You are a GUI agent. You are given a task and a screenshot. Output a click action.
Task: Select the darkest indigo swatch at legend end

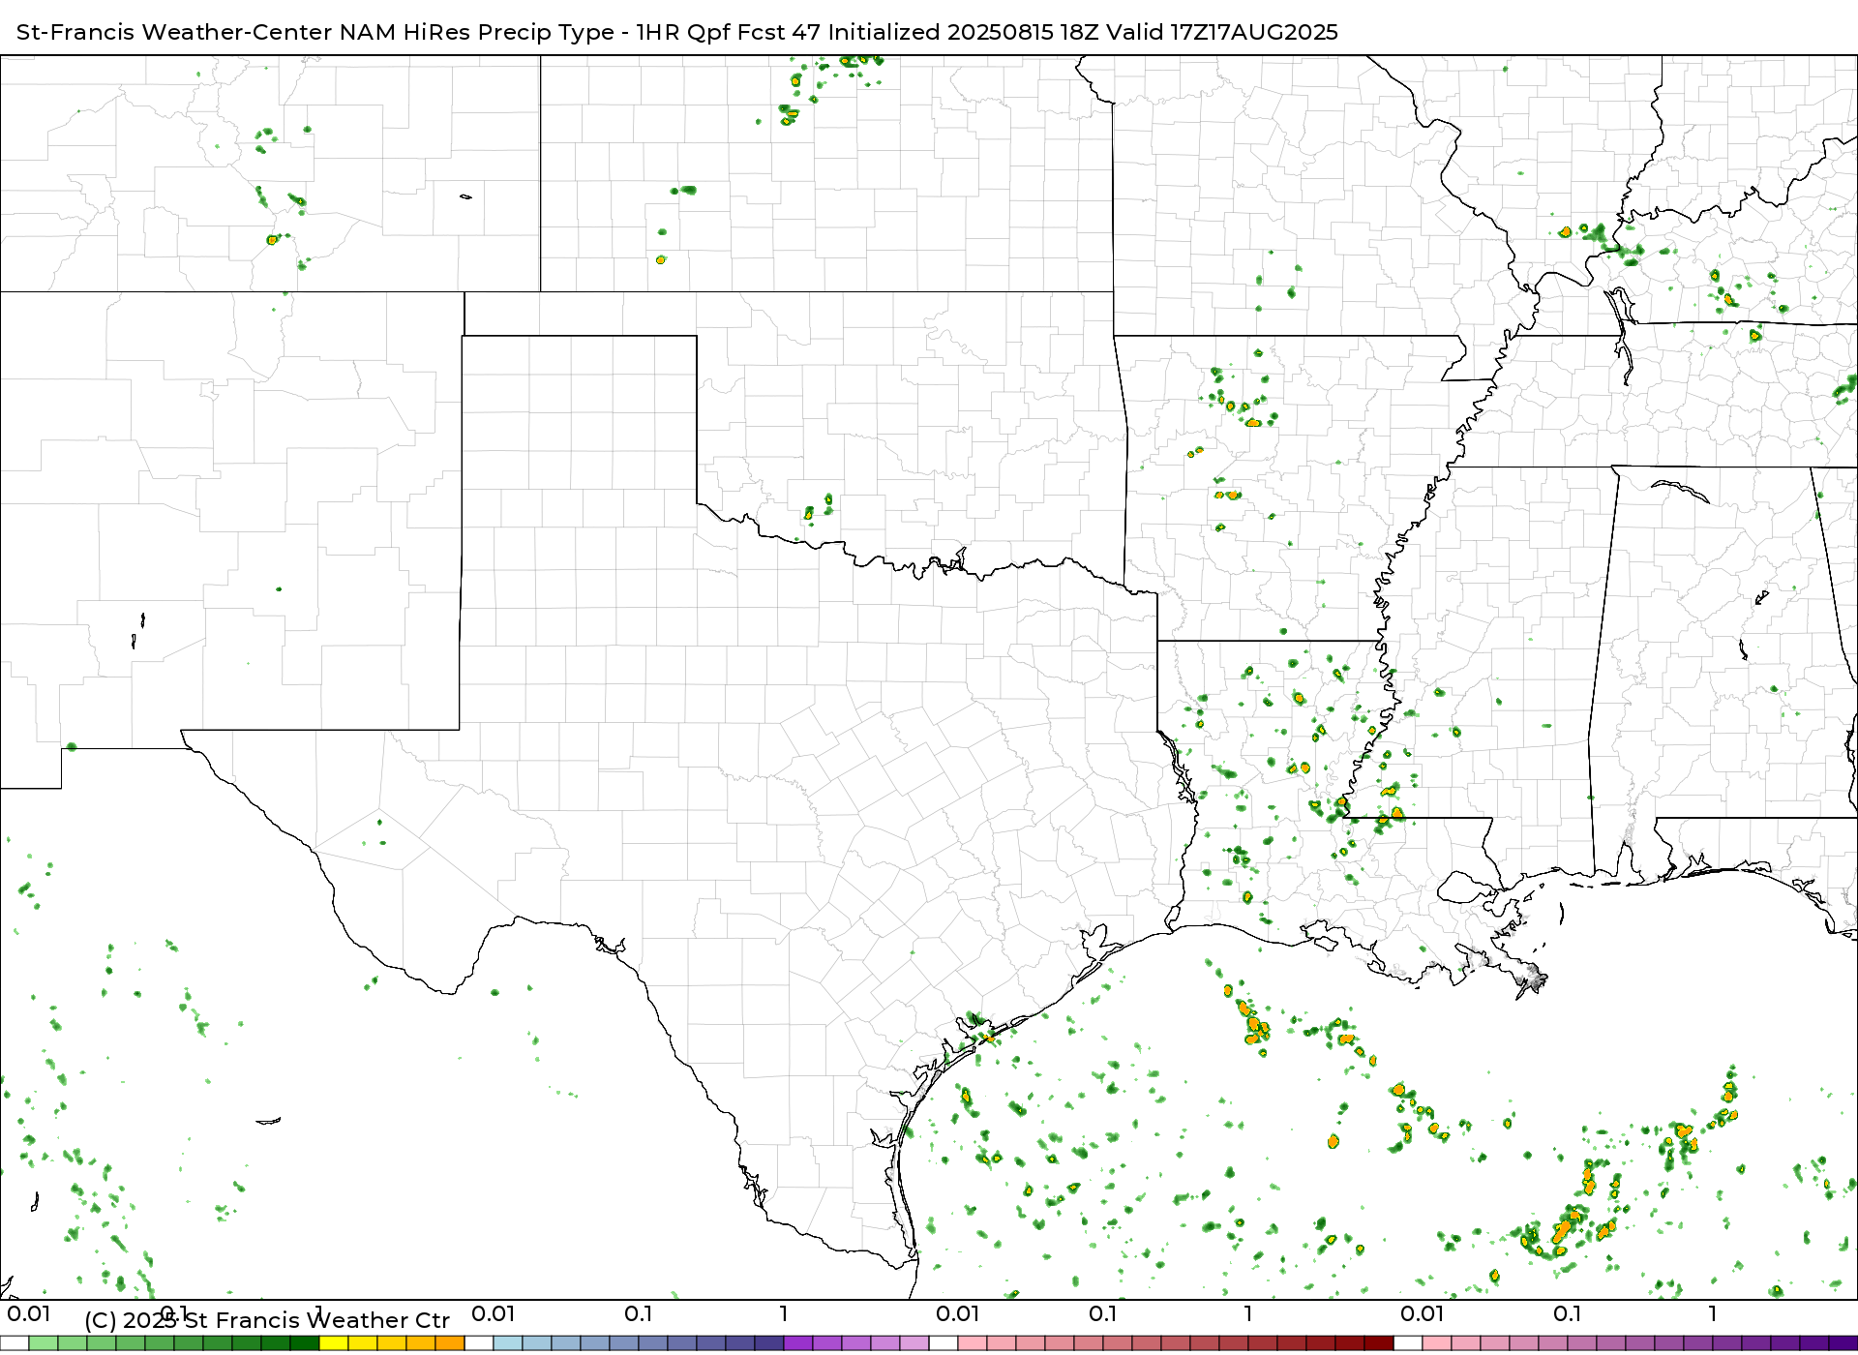click(x=1843, y=1343)
